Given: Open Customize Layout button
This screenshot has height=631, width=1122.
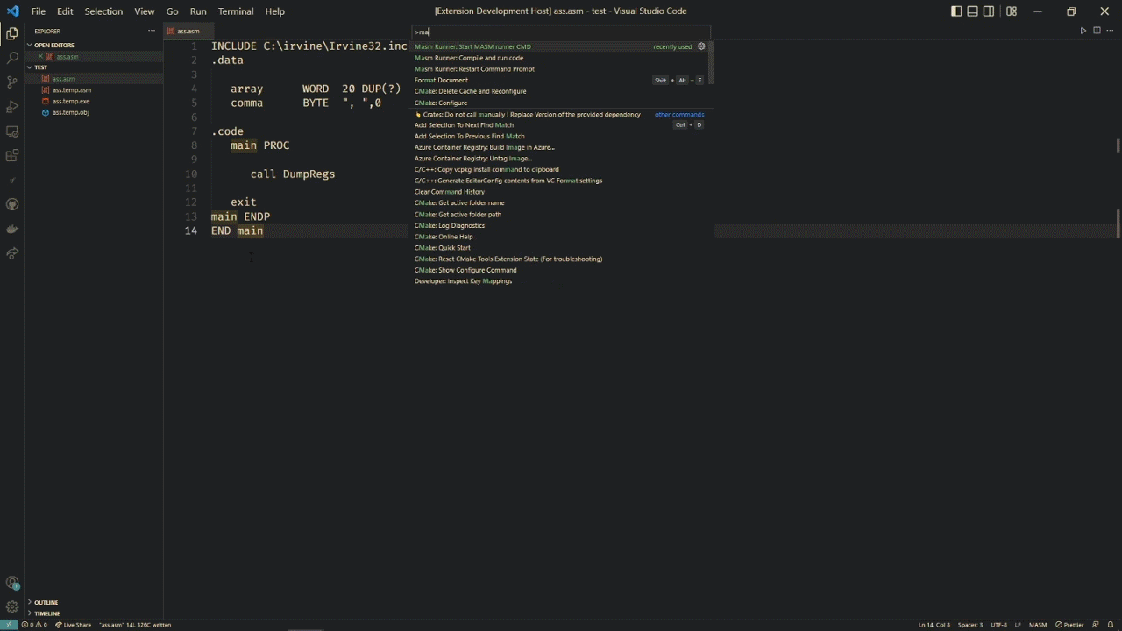Looking at the screenshot, I should pos(1012,11).
